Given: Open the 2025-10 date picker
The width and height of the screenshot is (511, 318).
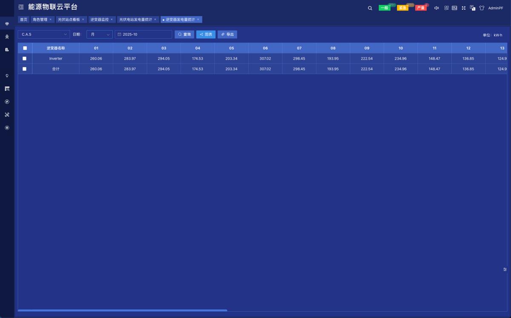Looking at the screenshot, I should (x=144, y=34).
